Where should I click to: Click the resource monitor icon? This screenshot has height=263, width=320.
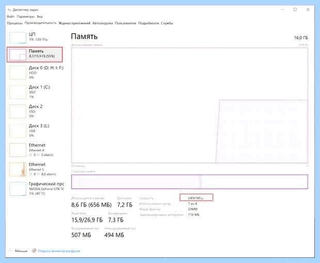click(x=34, y=251)
